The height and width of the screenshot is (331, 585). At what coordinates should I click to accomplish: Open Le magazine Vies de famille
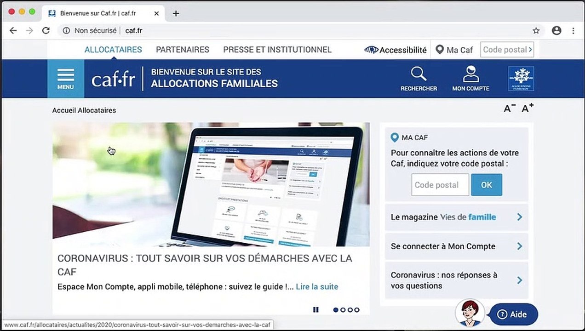tap(457, 217)
